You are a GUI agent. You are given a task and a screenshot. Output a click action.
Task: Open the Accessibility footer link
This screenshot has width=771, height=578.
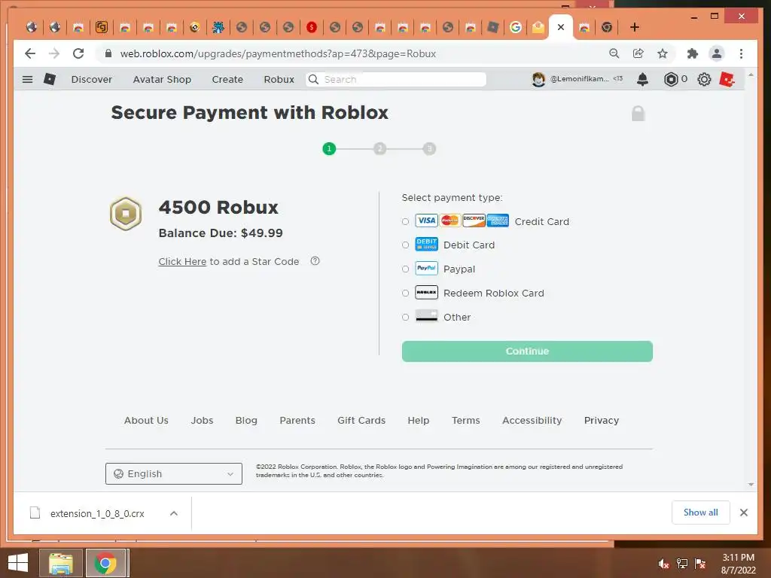532,420
